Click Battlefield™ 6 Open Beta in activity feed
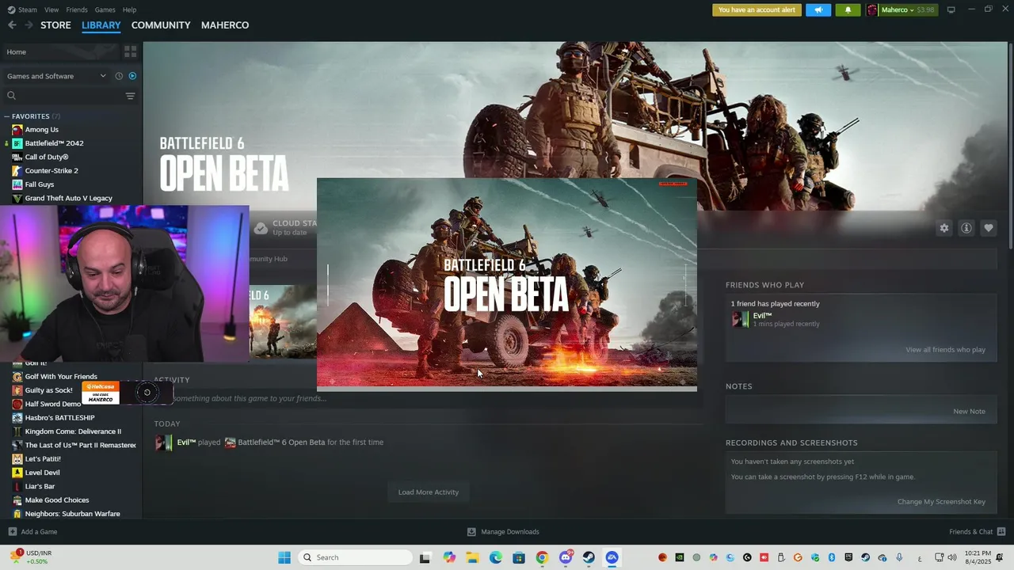This screenshot has height=570, width=1014. (x=281, y=443)
